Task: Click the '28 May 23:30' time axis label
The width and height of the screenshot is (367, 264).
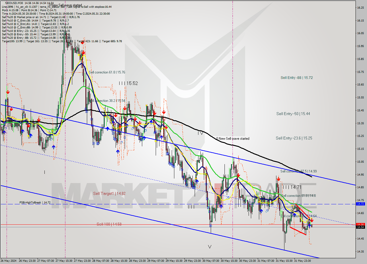Action: 138,261
